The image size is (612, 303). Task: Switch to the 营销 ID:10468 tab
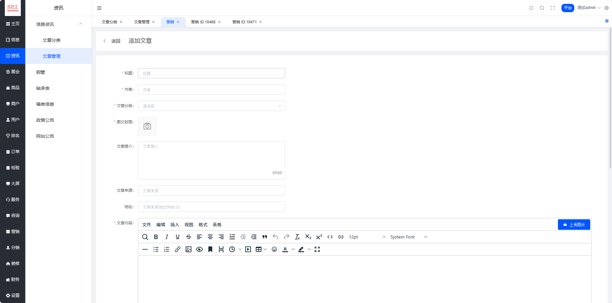203,22
